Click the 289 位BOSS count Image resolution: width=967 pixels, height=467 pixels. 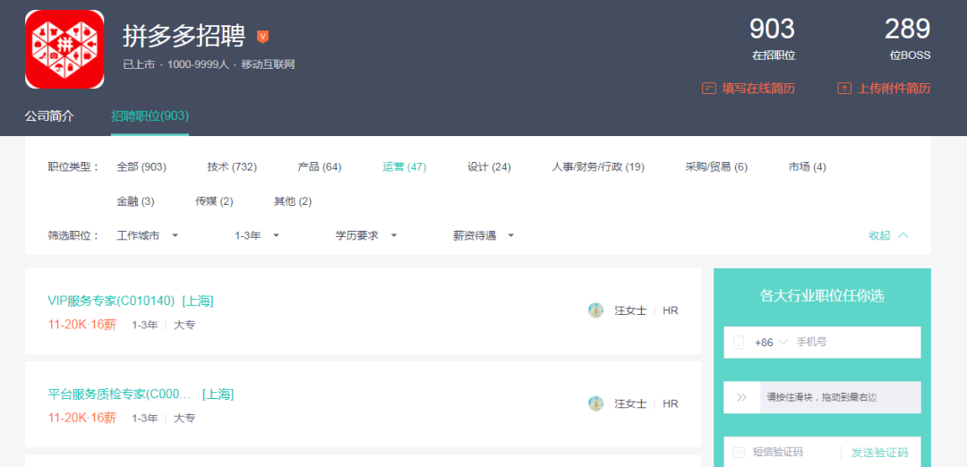pos(908,38)
